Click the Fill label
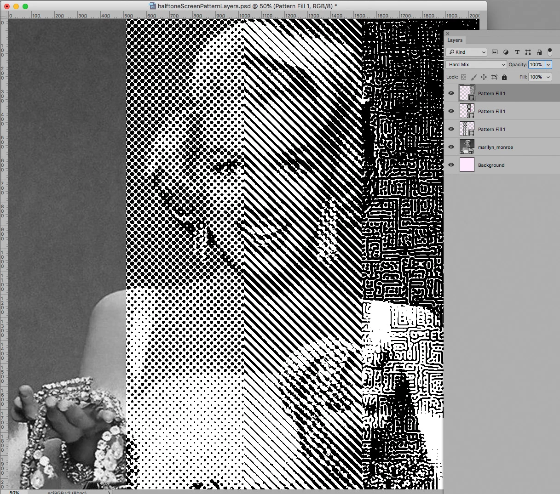Viewport: 560px width, 494px height. tap(523, 77)
